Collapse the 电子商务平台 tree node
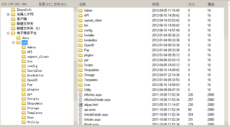The height and width of the screenshot is (127, 230). (x=8, y=33)
